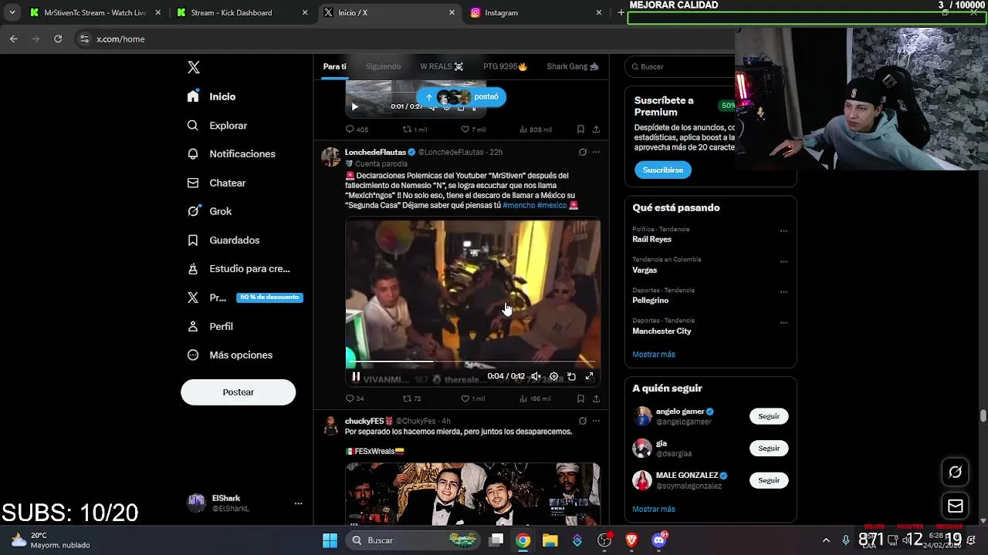Share the LonchedeFlautas post
Viewport: 988px width, 555px height.
click(596, 399)
